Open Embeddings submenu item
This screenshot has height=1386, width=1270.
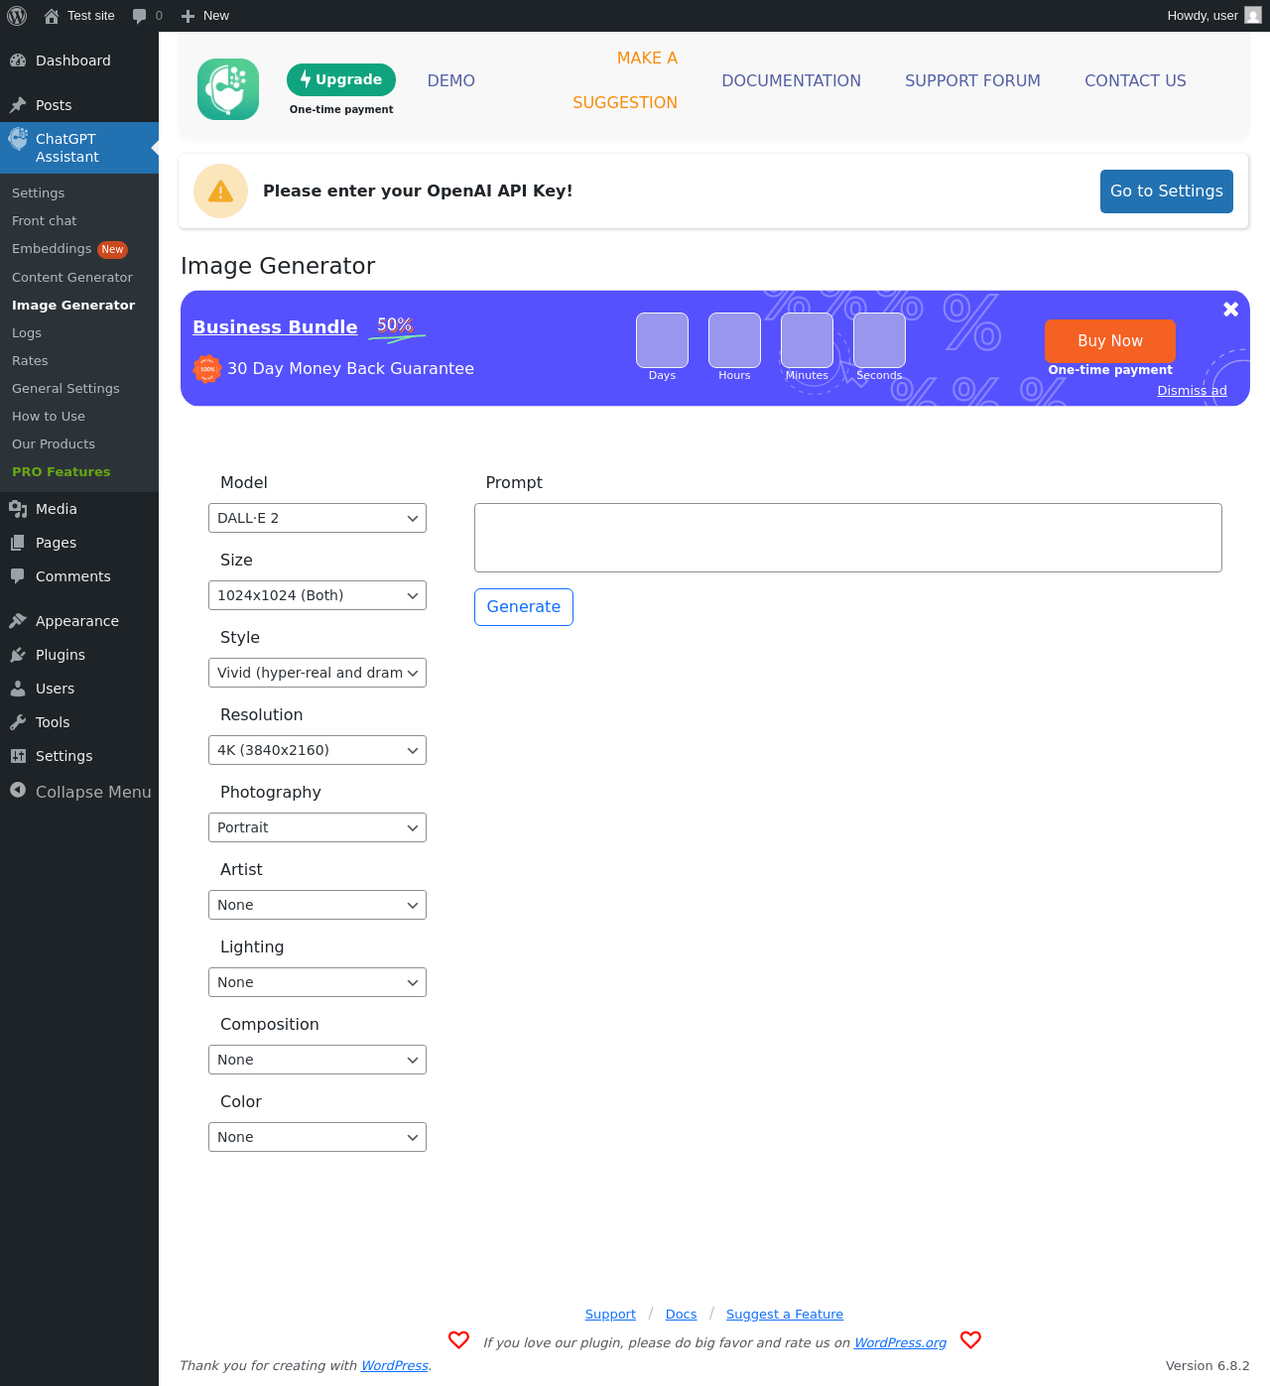pos(79,249)
